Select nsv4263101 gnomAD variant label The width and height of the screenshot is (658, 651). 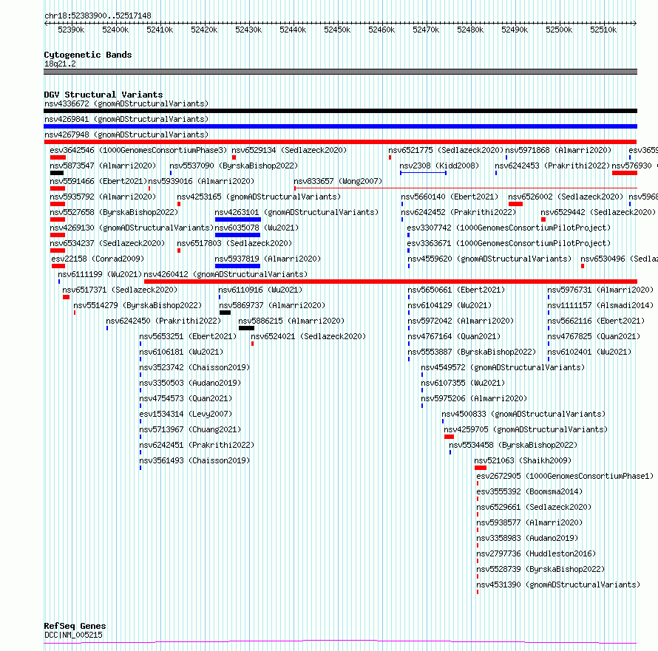296,212
